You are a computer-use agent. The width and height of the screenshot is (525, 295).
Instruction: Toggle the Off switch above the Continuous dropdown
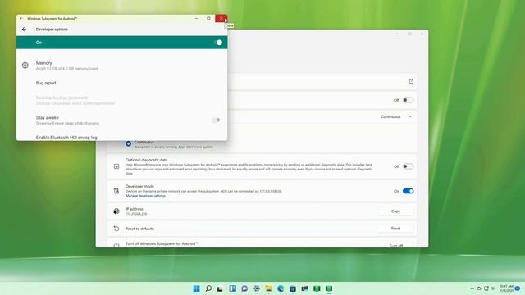[x=408, y=100]
